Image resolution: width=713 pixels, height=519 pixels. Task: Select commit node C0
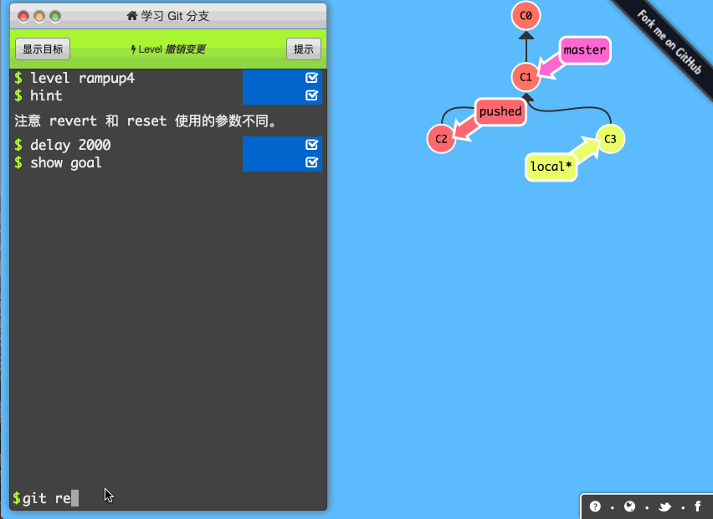click(526, 16)
